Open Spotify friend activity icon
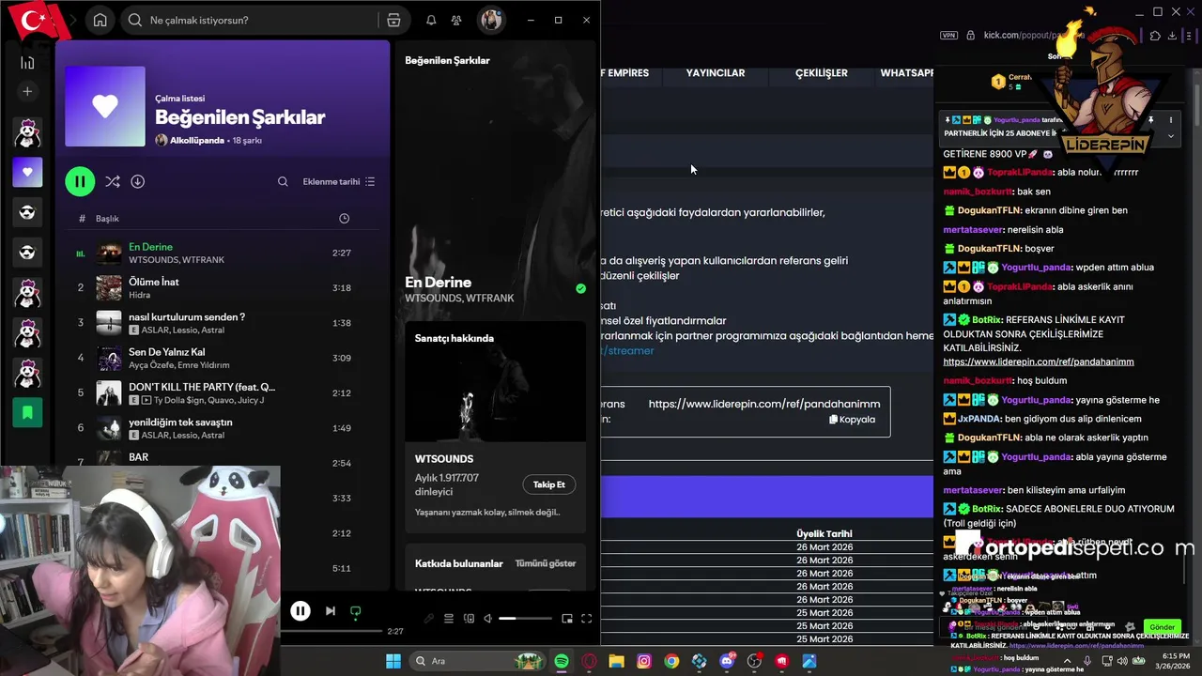 (x=456, y=20)
